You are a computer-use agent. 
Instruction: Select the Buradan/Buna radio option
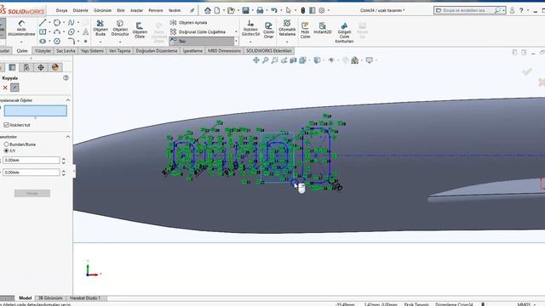coord(6,144)
